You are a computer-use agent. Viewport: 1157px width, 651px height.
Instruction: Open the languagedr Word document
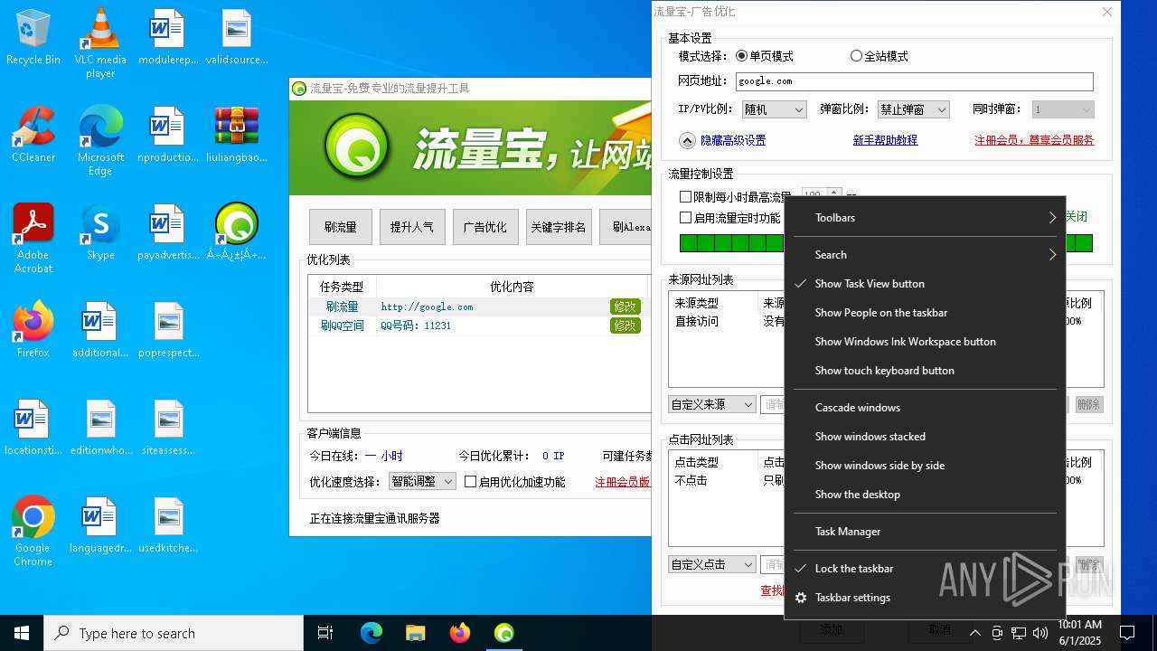100,524
